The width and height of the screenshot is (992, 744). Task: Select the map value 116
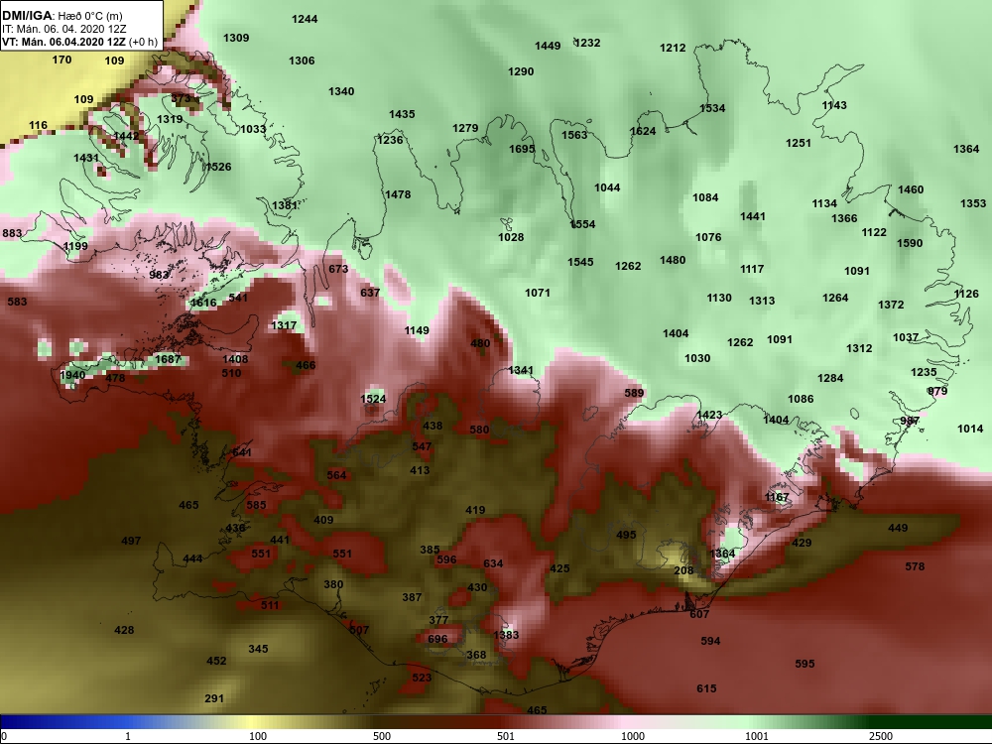pos(38,125)
